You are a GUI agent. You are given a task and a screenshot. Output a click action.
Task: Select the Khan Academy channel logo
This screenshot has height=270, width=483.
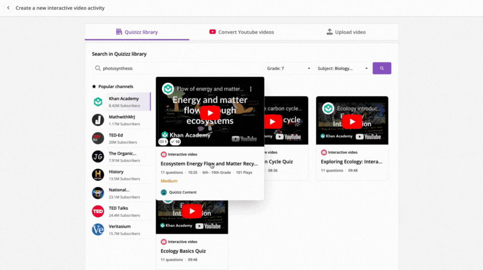tap(98, 102)
